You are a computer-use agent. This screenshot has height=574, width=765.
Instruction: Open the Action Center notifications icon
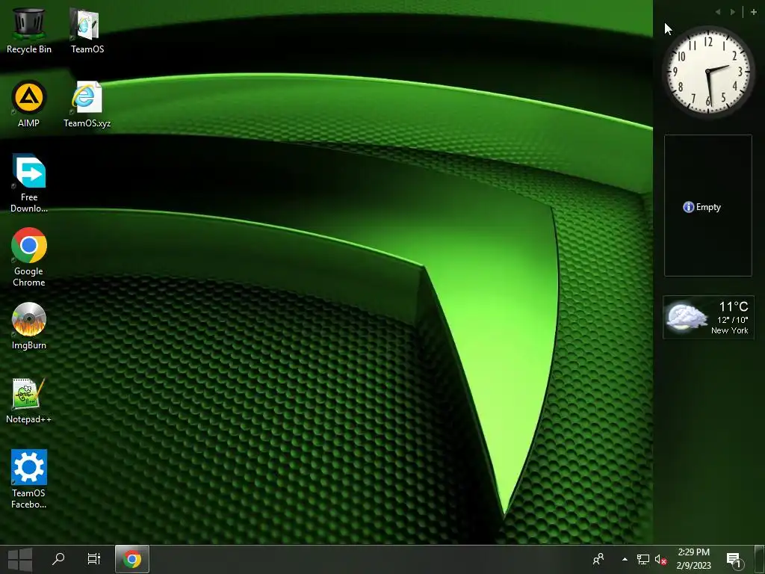[x=734, y=561]
